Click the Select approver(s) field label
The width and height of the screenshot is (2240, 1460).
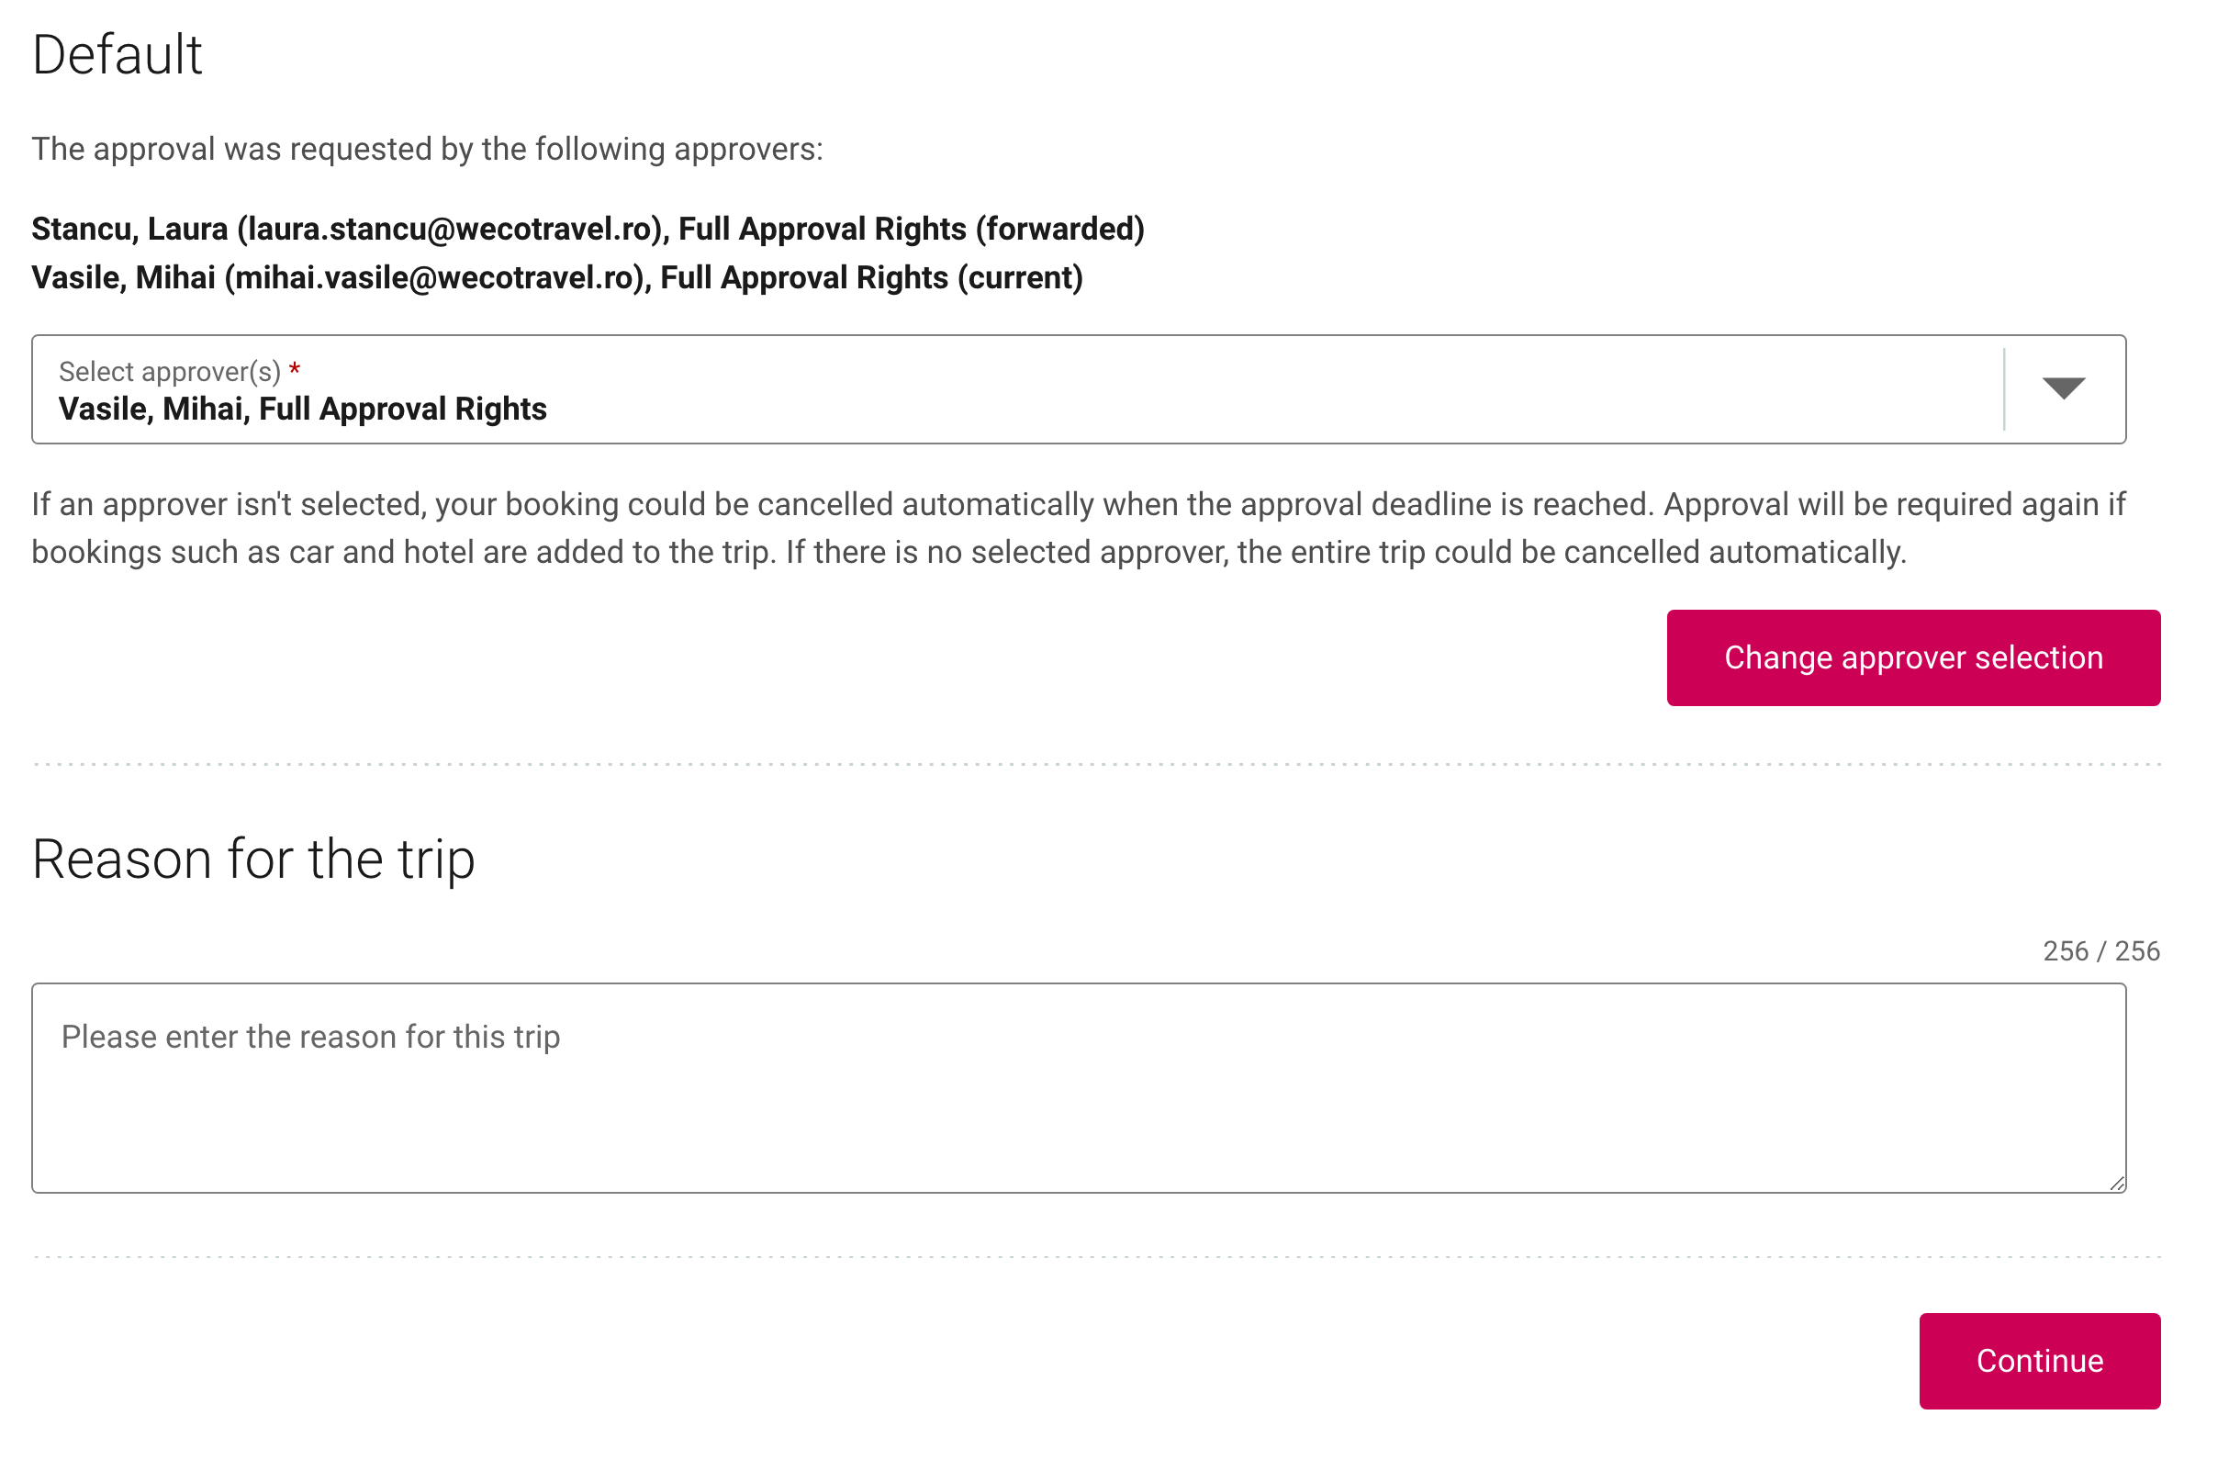click(x=170, y=372)
